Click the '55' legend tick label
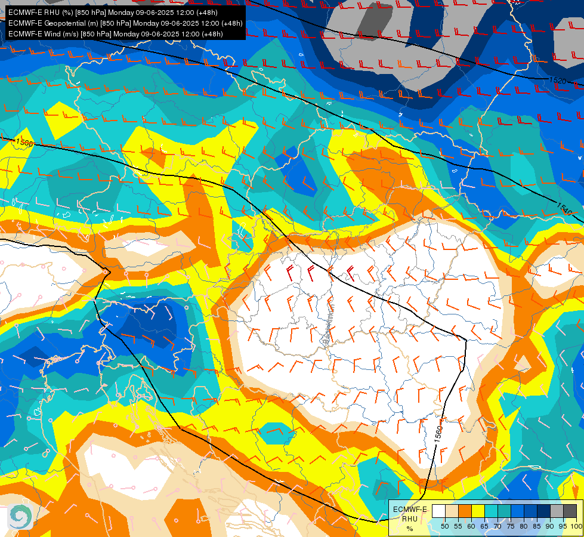Image resolution: width=584 pixels, height=537 pixels. tap(458, 526)
